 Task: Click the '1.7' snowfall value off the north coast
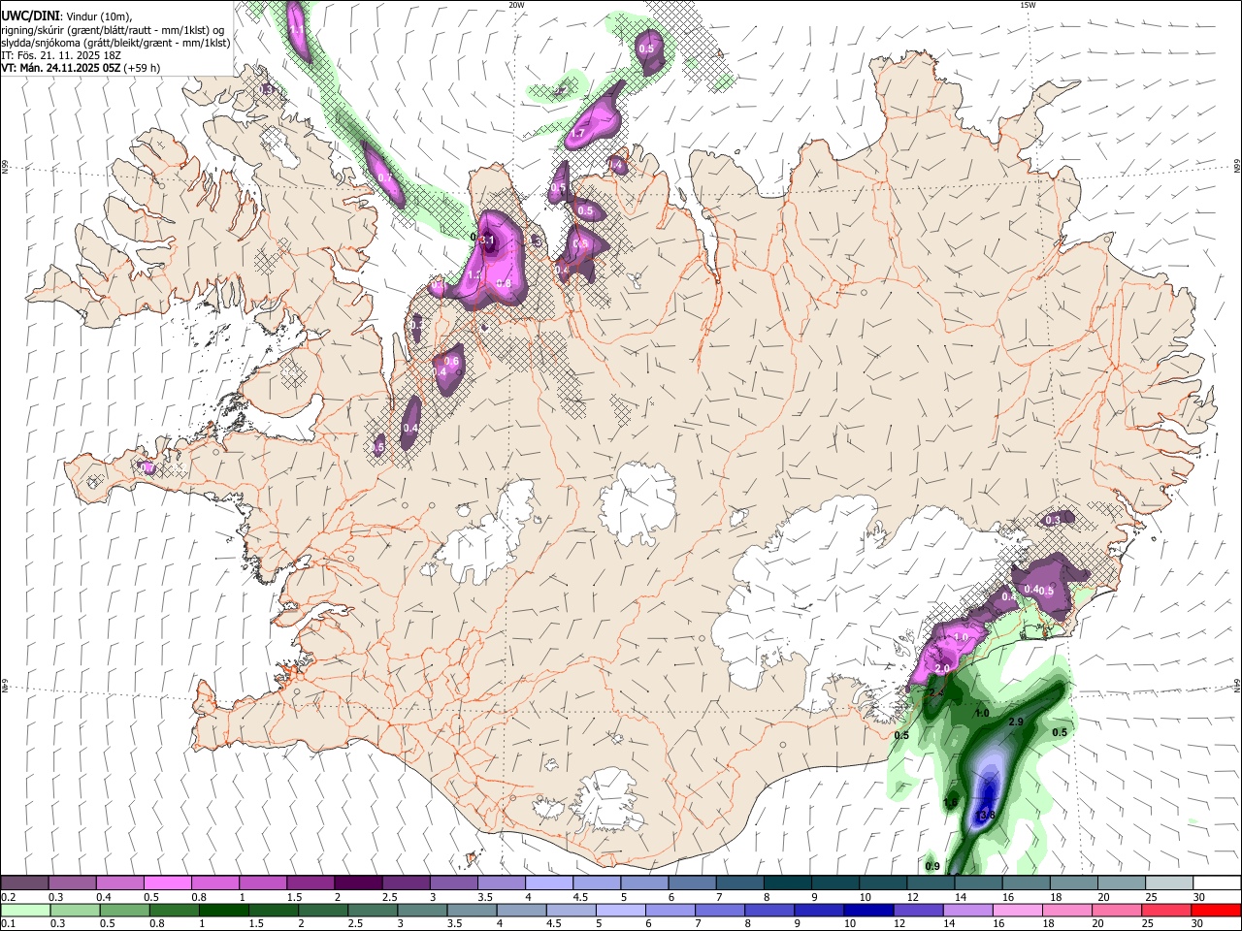(577, 134)
